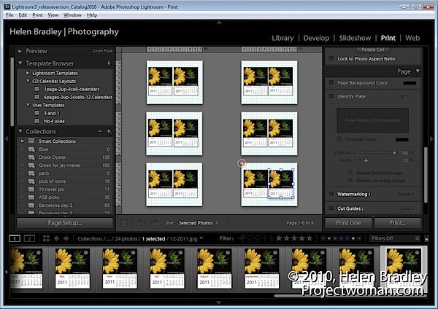438x309 pixels.
Task: Expand the Preview panel
Action: [x=20, y=51]
